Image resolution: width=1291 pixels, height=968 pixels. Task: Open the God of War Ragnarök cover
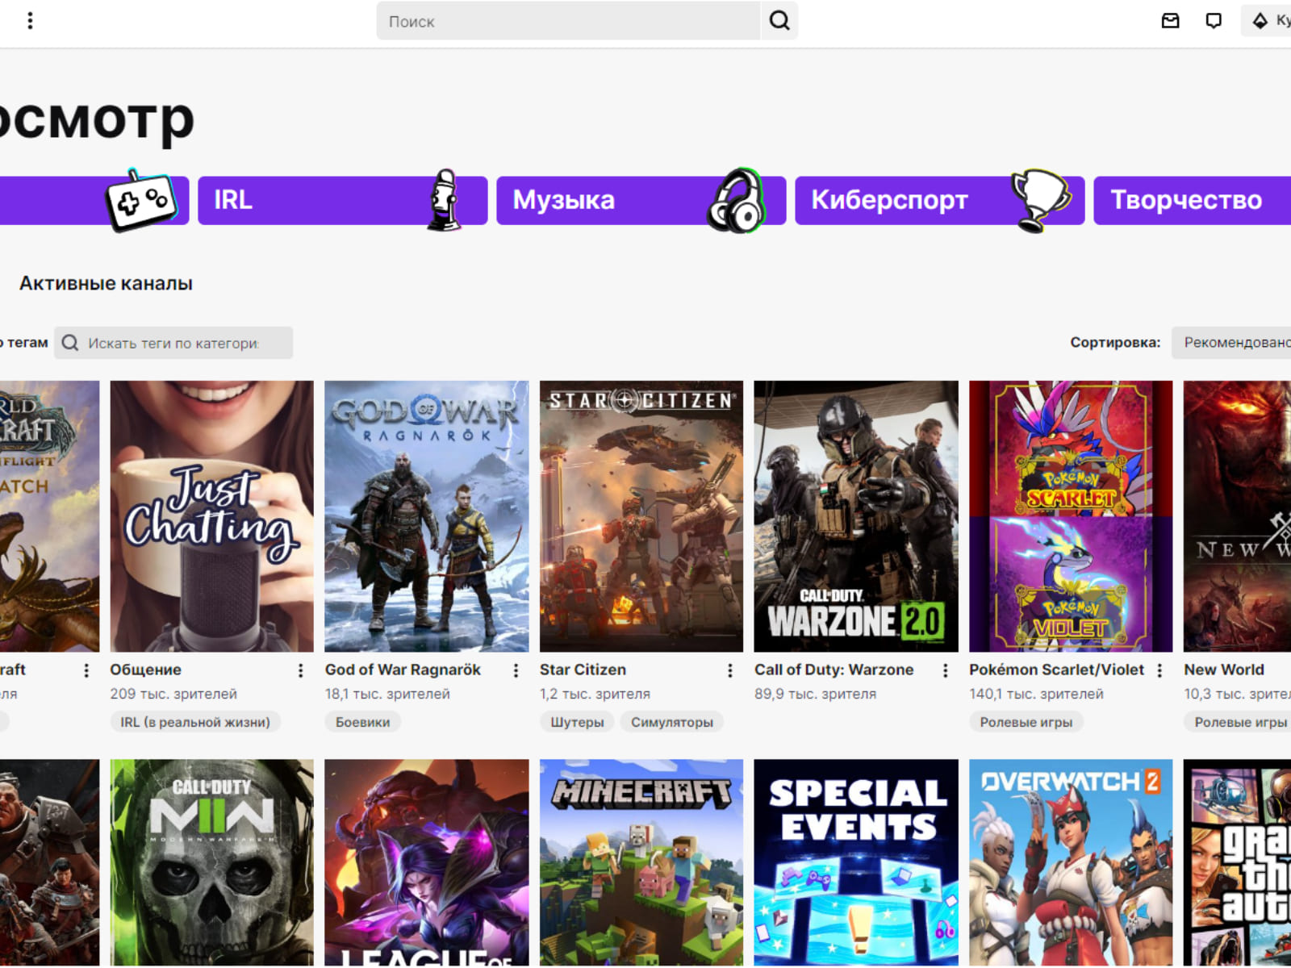tap(427, 516)
